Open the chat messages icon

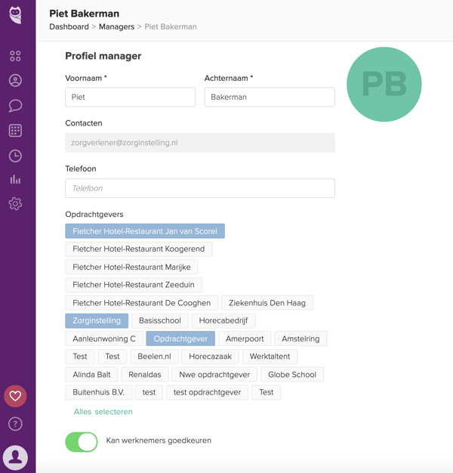click(15, 106)
